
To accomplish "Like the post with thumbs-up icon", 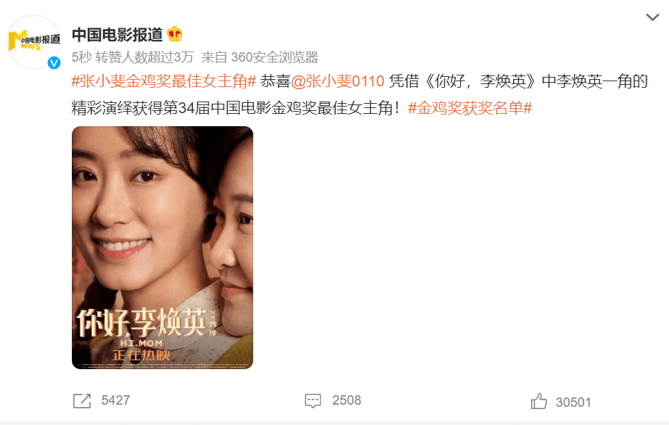I will (539, 401).
